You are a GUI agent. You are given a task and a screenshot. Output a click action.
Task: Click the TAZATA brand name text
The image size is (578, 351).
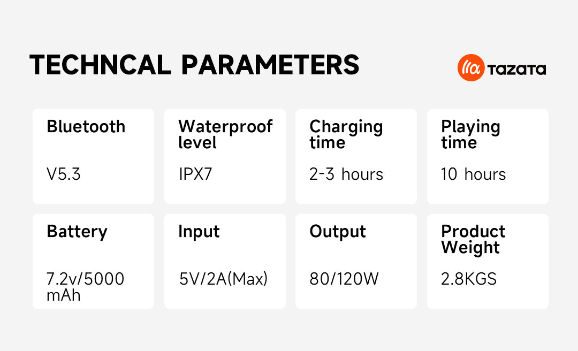click(516, 69)
